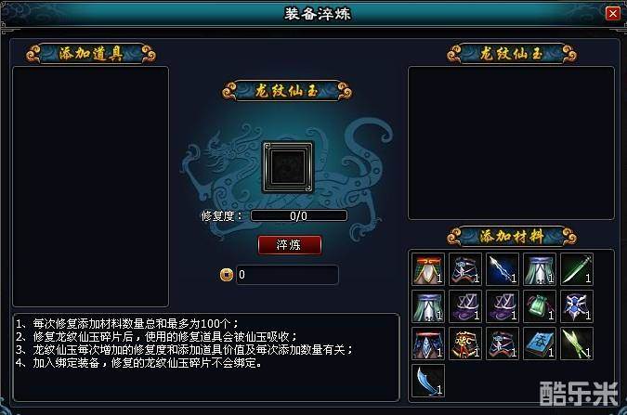This screenshot has height=415, width=627.
Task: Pick the red-banded blue diamond skirt item
Action: (428, 344)
